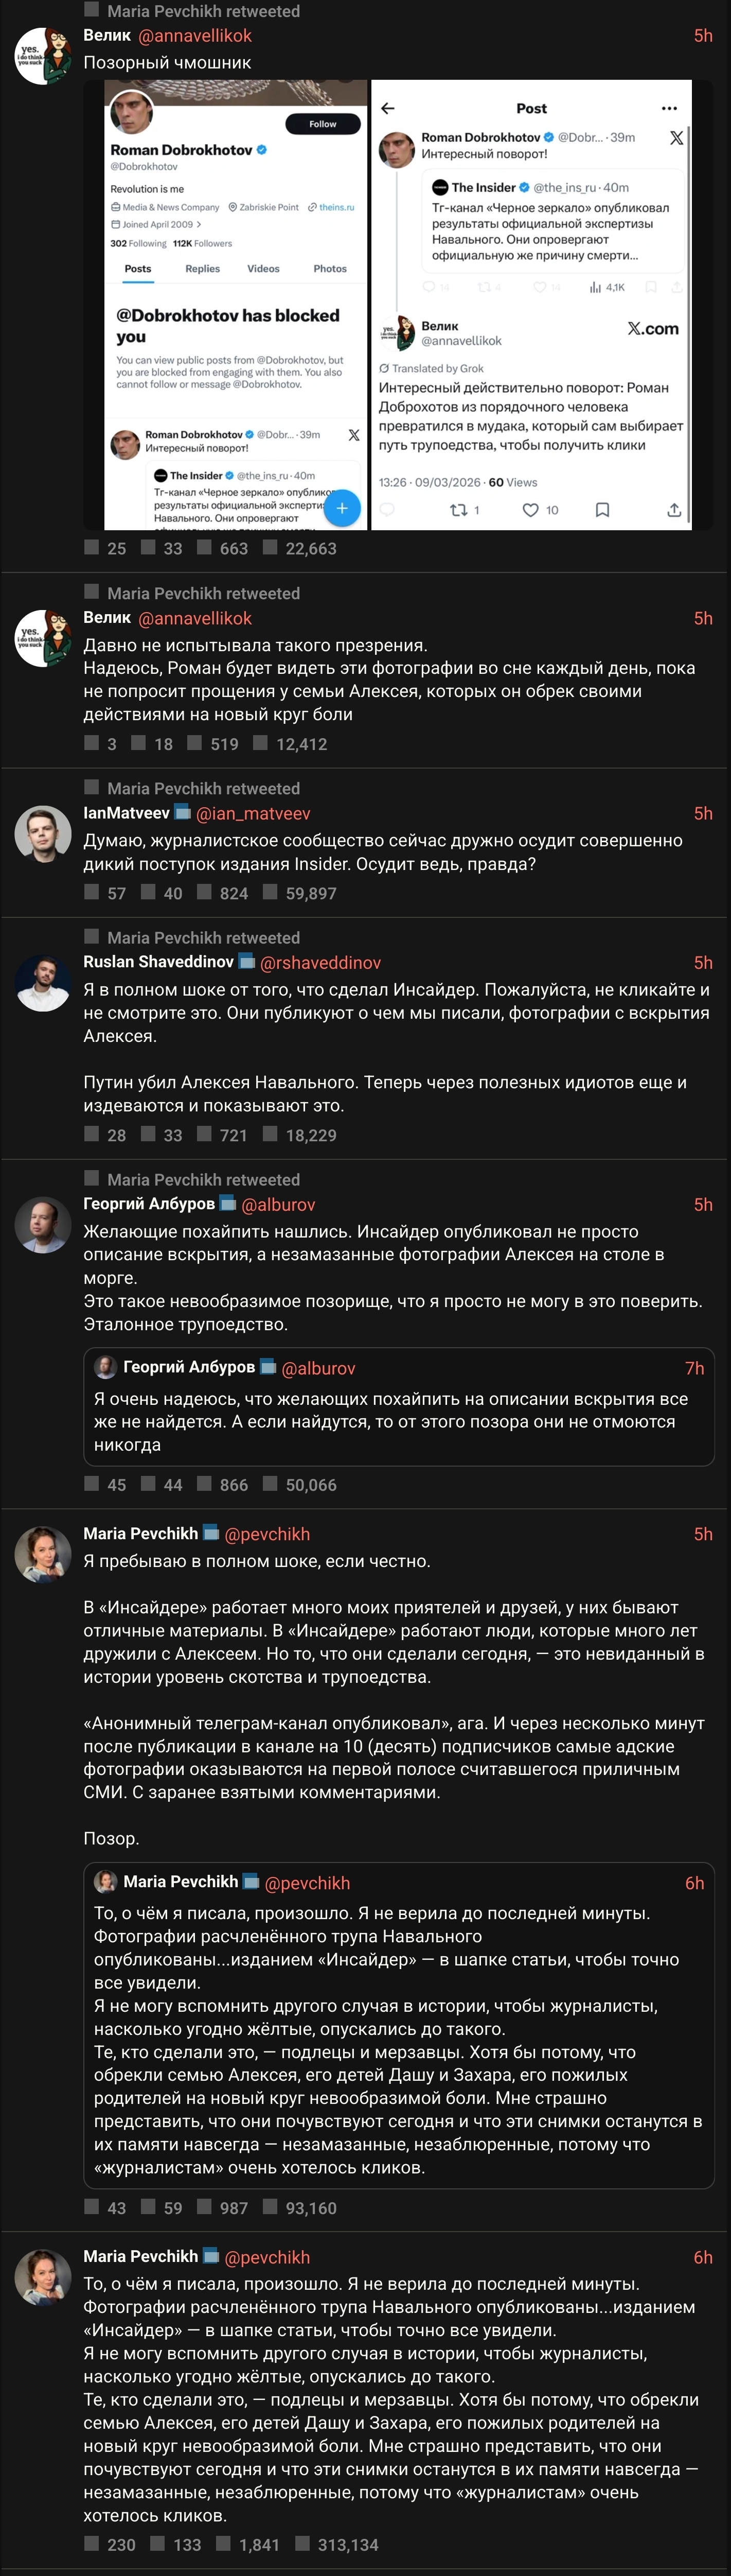Viewport: 731px width, 2576px height.
Task: Click the retweet icon above Ruslan Shaveddinov's post
Action: tap(92, 936)
